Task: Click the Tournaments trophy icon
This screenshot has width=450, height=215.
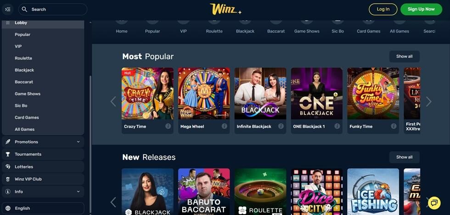Action: point(8,154)
